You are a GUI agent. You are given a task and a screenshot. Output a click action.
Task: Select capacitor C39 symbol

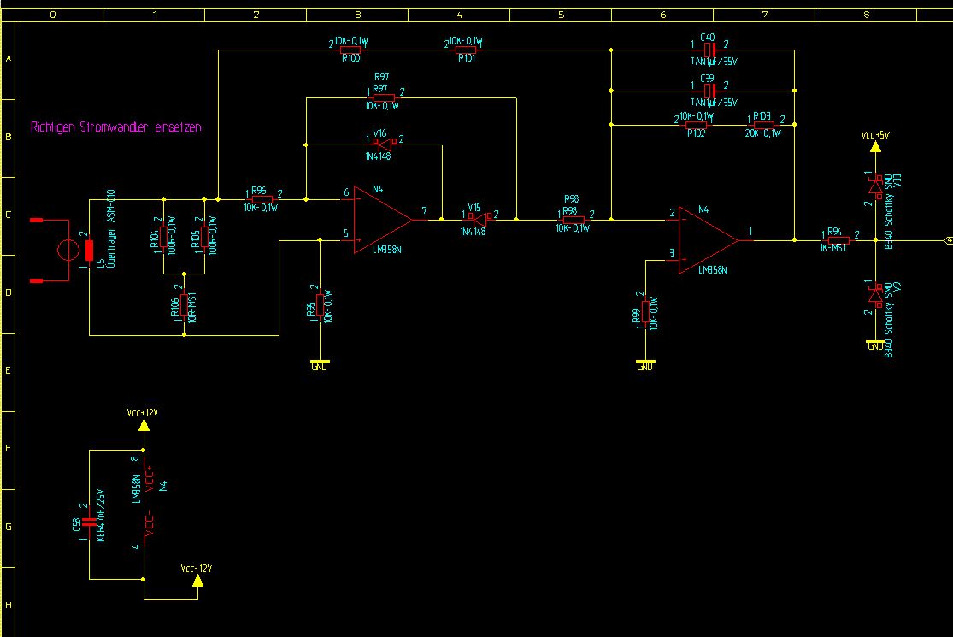coord(709,91)
